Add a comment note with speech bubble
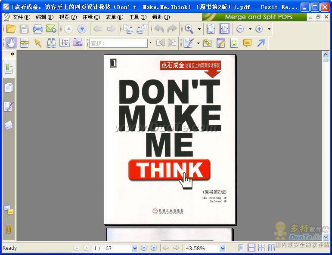 (247, 43)
